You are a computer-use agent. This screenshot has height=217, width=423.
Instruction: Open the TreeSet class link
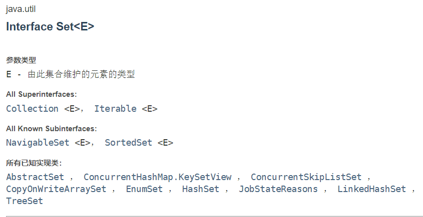(25, 201)
